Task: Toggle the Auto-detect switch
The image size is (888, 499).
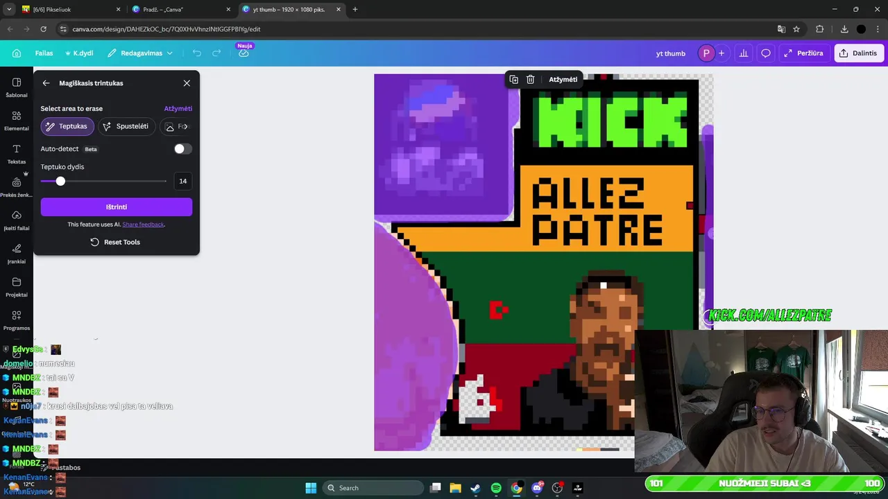Action: 182,149
